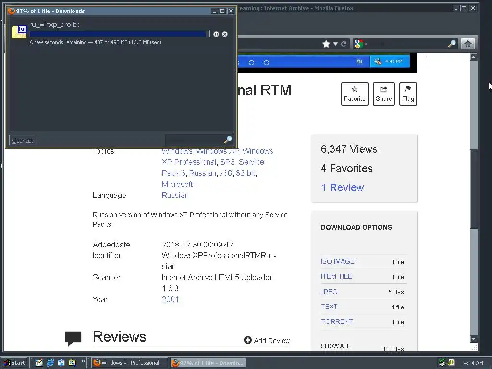Open the Russian topic link
This screenshot has width=492, height=369.
click(x=203, y=173)
